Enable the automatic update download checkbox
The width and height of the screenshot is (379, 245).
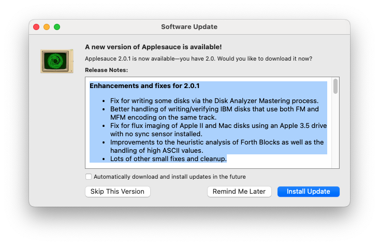click(x=89, y=177)
